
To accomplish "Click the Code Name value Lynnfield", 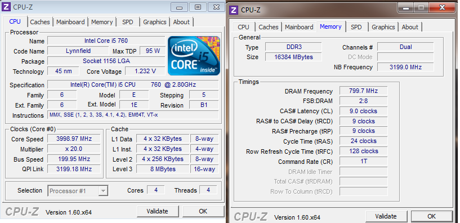I will point(78,51).
